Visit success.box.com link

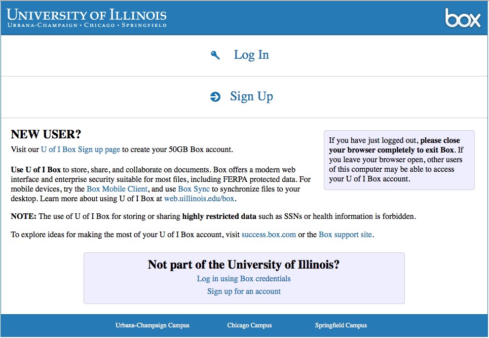(269, 235)
